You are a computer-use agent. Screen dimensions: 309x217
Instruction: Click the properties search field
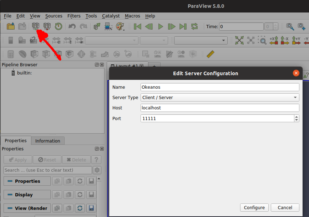tap(48, 170)
